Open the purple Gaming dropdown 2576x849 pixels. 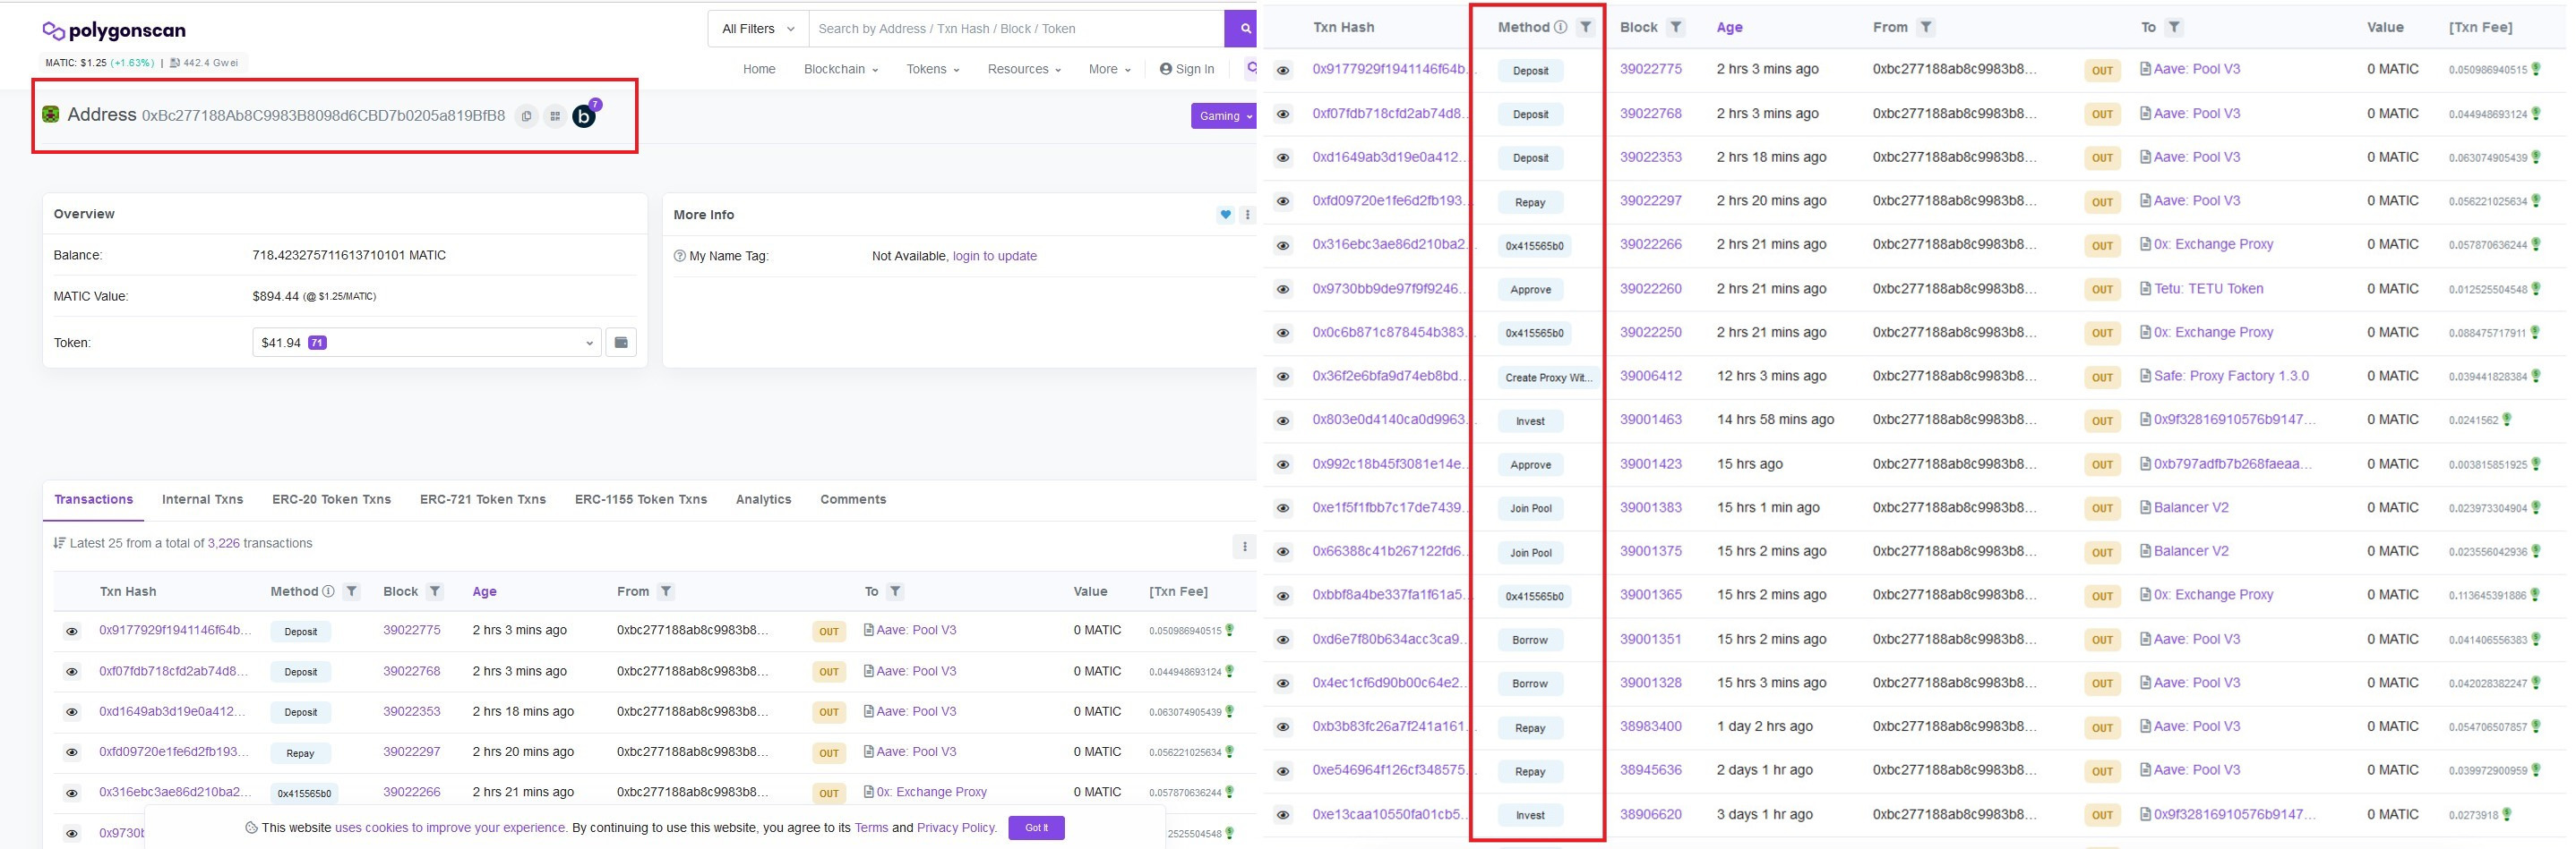tap(1225, 116)
